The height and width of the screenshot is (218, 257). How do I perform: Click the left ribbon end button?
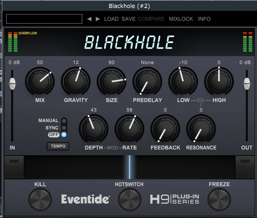14,167
